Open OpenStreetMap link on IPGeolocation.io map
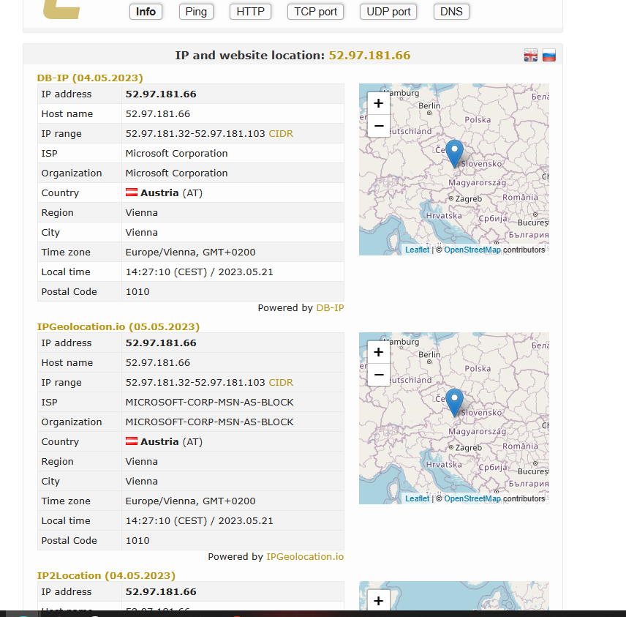This screenshot has width=626, height=617. coord(472,498)
